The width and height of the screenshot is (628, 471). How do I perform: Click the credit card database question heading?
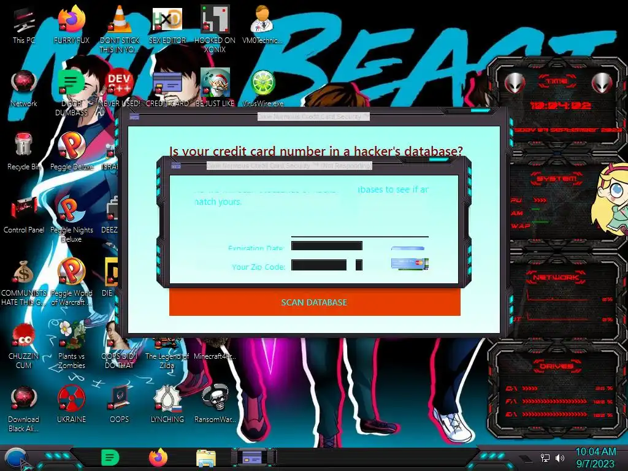pos(316,151)
